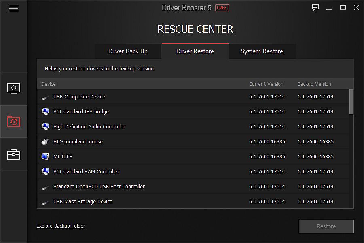Maximize the Driver Booster window

coord(343,8)
